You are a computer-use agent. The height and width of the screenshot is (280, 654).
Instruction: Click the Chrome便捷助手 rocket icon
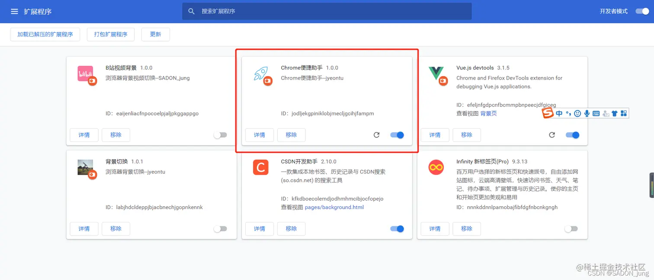tap(262, 74)
